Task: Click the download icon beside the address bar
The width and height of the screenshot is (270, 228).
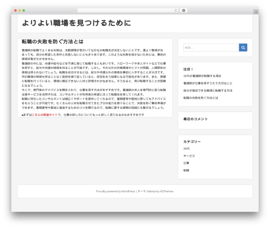Action: [x=184, y=10]
